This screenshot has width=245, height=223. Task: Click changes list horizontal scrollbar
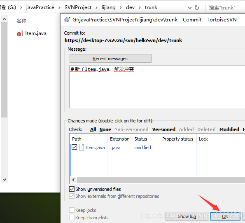[161, 180]
